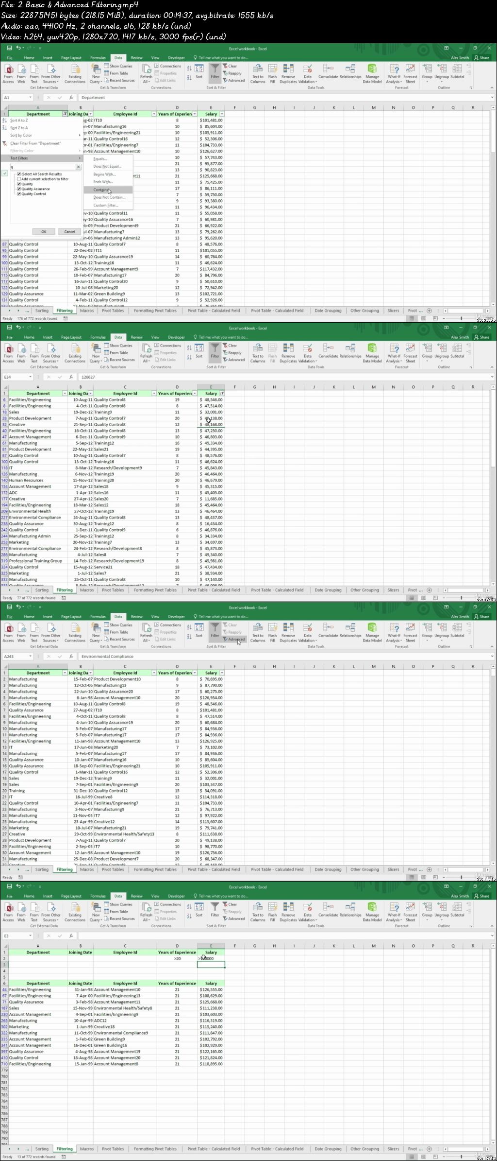Viewport: 497px width, 1161px height.
Task: Click Undo arrow in second window title bar
Action: point(18,327)
